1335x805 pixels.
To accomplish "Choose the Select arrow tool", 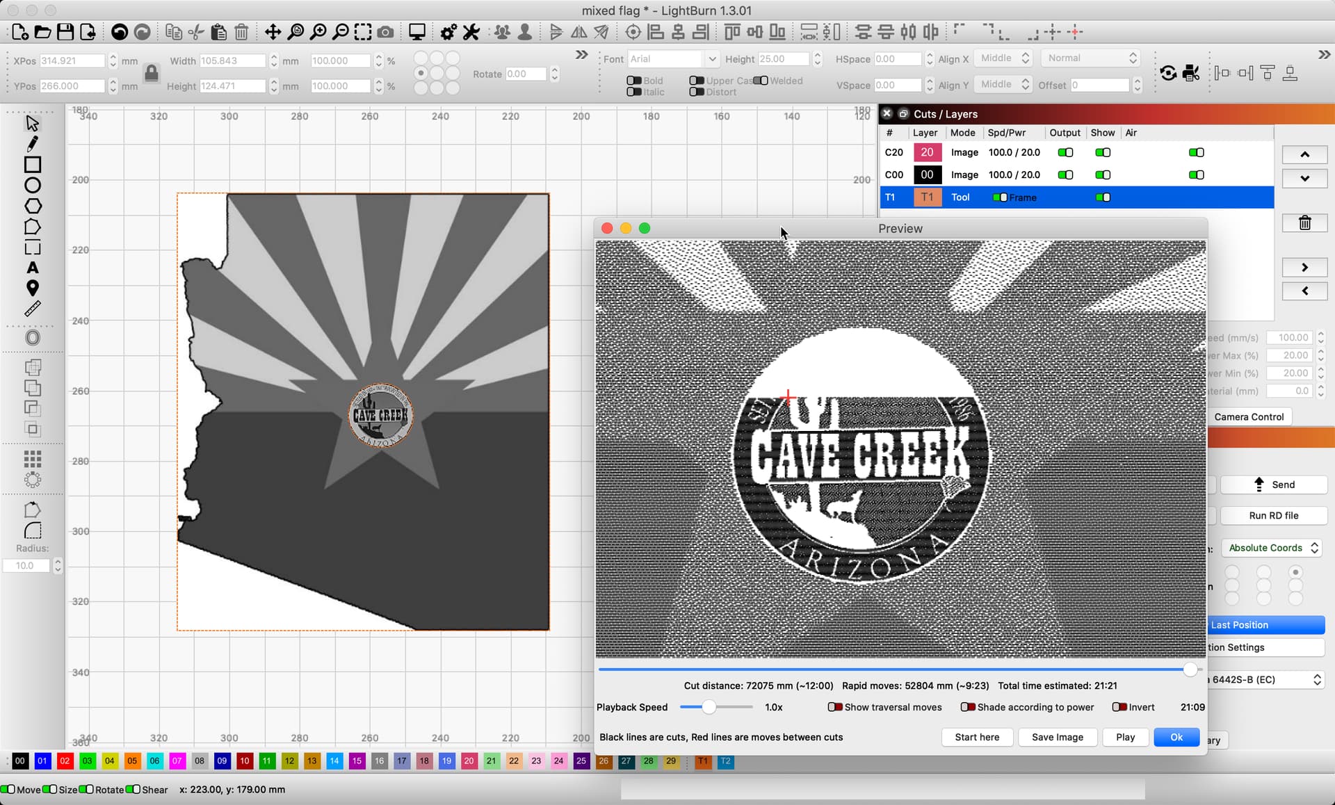I will (32, 123).
